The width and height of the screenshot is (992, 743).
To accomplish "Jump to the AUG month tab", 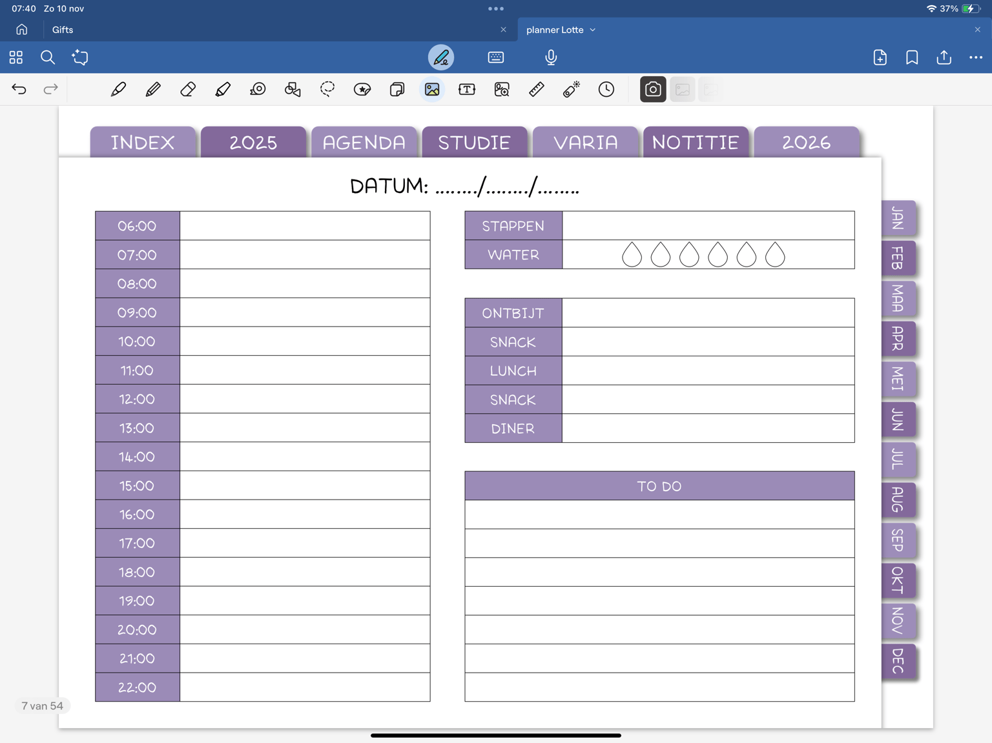I will [898, 500].
